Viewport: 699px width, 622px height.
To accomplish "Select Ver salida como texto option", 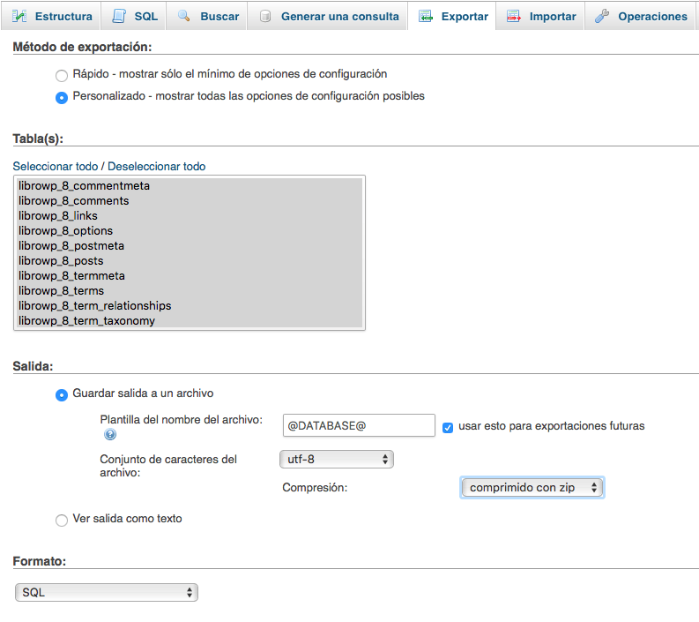I will [x=62, y=521].
